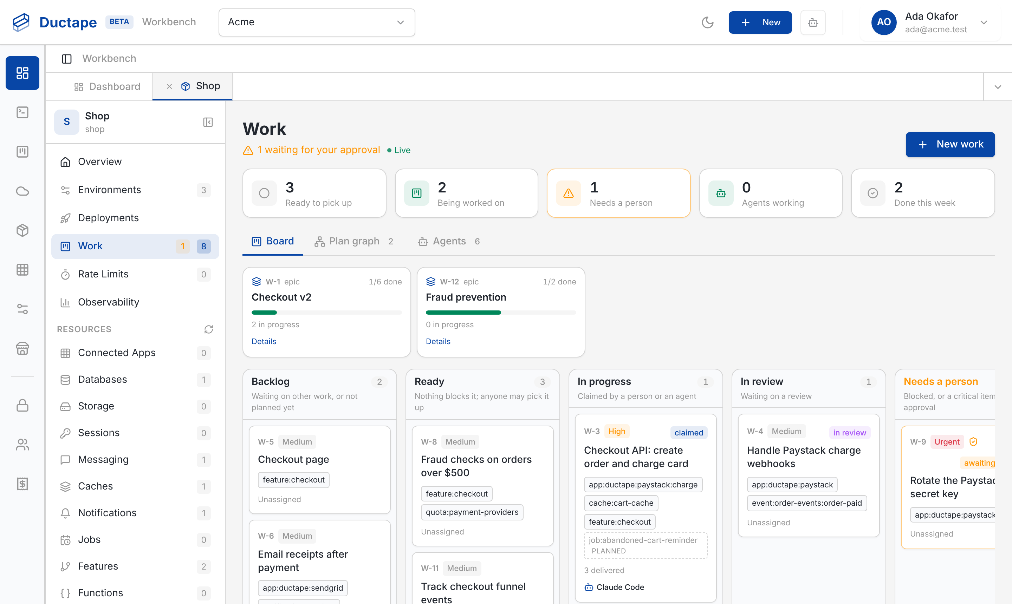Expand the tabs overflow chevron

(997, 87)
